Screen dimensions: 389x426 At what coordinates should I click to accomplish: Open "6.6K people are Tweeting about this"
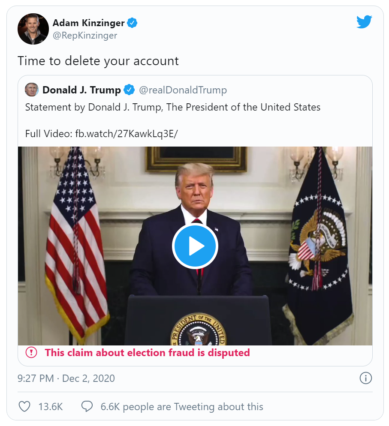(x=182, y=406)
